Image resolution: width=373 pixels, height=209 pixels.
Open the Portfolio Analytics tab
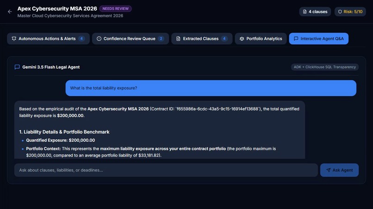[261, 39]
